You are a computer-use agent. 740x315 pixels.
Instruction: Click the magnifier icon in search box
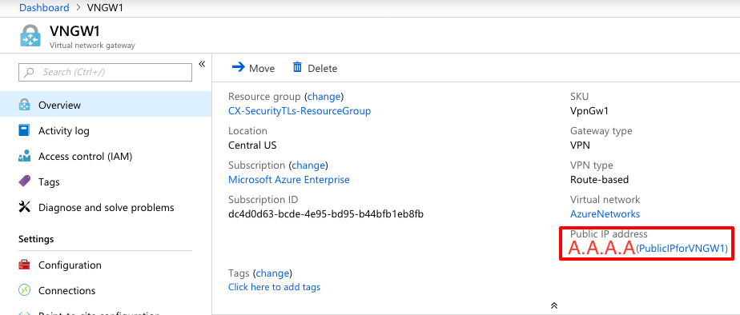[x=30, y=72]
